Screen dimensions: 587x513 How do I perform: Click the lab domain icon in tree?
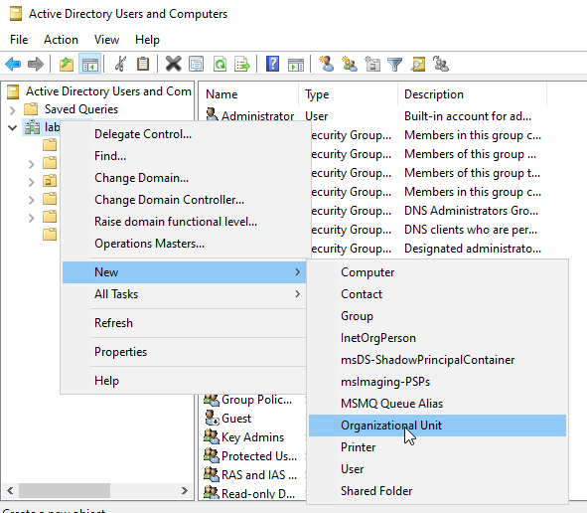tap(32, 127)
